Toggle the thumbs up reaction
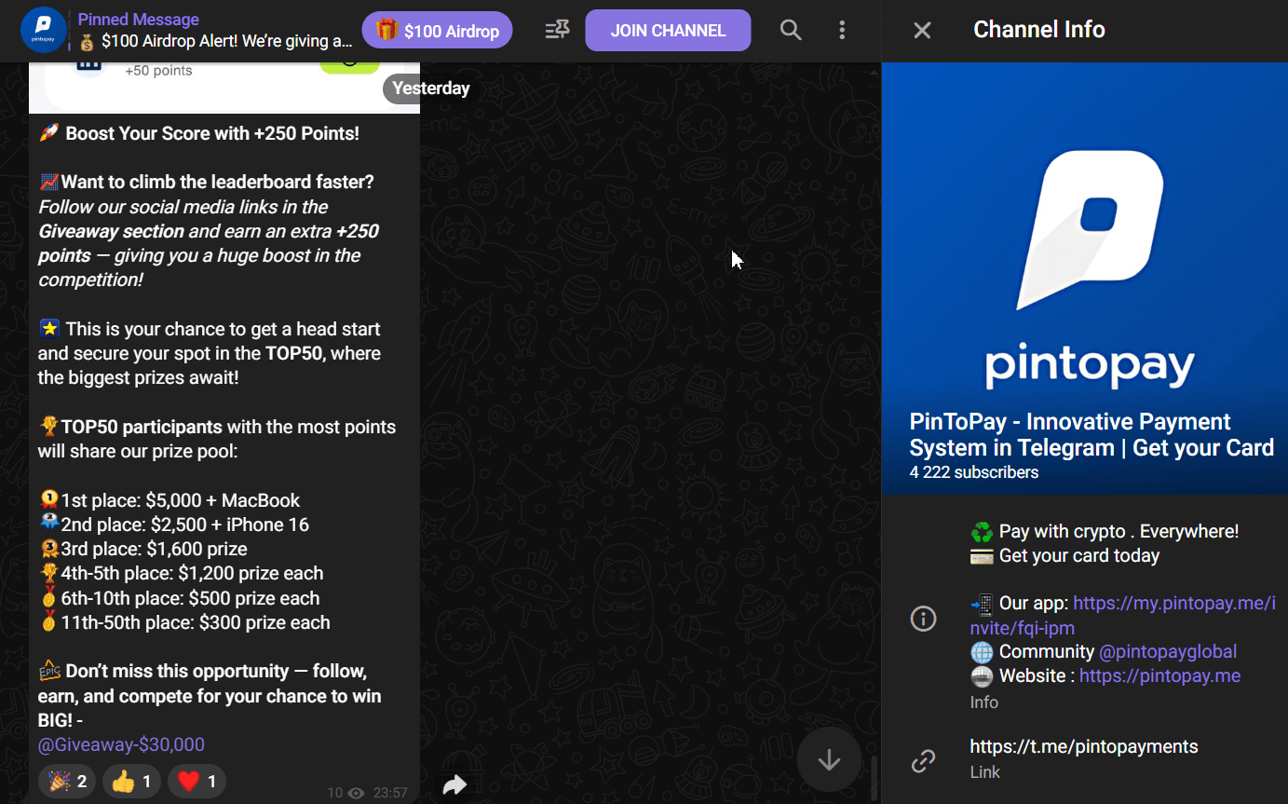1288x804 pixels. point(131,782)
